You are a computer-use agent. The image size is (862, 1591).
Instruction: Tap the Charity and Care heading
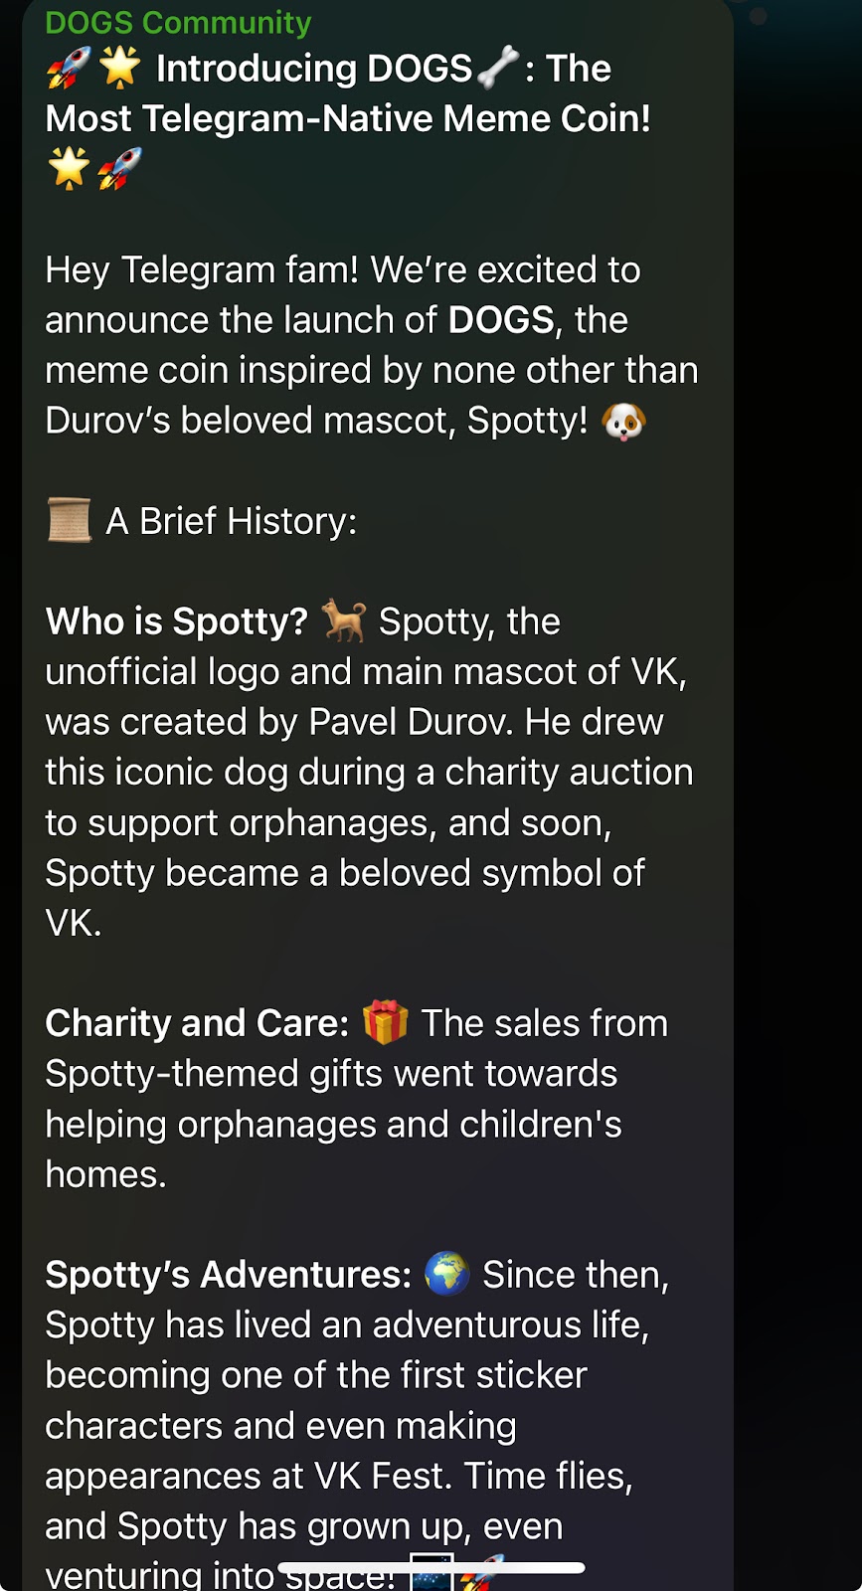tap(197, 1023)
